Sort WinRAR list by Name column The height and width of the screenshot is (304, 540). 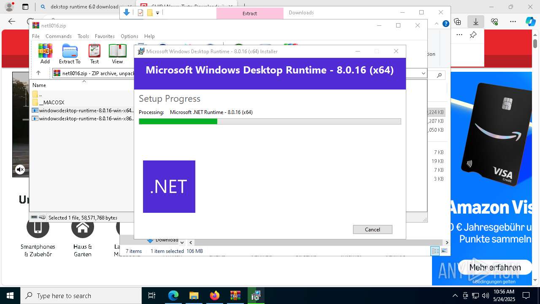pos(39,85)
